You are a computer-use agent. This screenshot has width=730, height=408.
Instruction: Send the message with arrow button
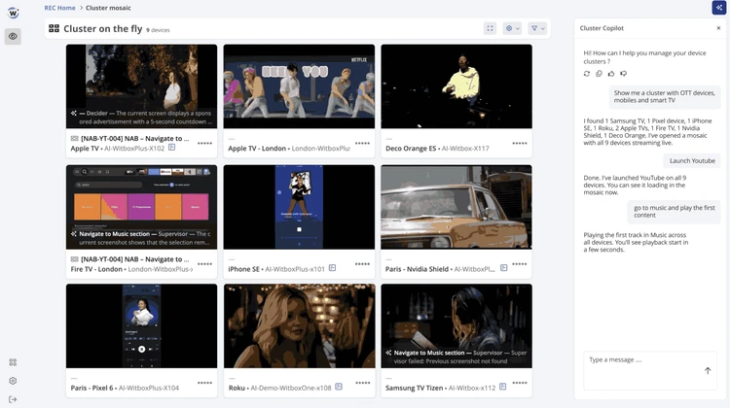coord(708,370)
